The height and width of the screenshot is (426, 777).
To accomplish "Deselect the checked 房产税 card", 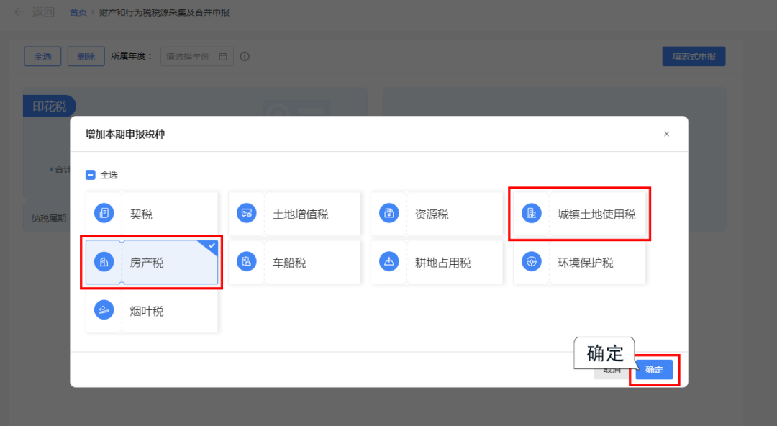I will pyautogui.click(x=152, y=263).
